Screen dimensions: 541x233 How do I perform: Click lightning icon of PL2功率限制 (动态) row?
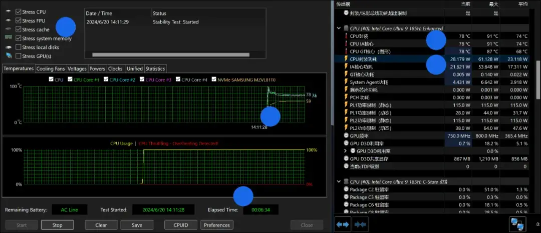(x=346, y=128)
